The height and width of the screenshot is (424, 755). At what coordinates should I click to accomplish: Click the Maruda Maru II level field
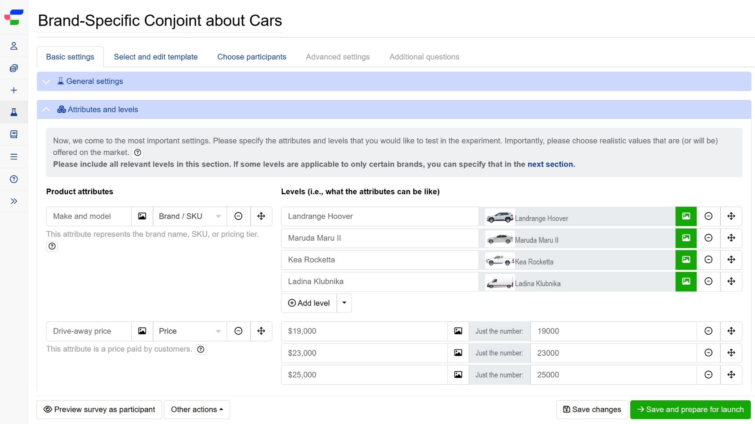[379, 238]
